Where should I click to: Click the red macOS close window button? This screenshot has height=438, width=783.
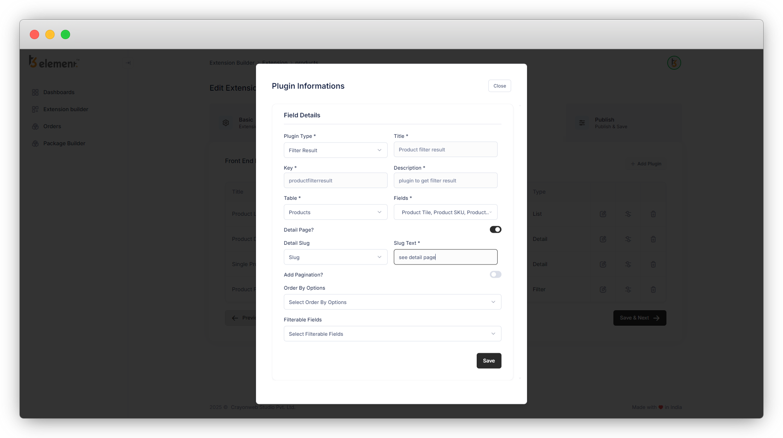(x=34, y=34)
